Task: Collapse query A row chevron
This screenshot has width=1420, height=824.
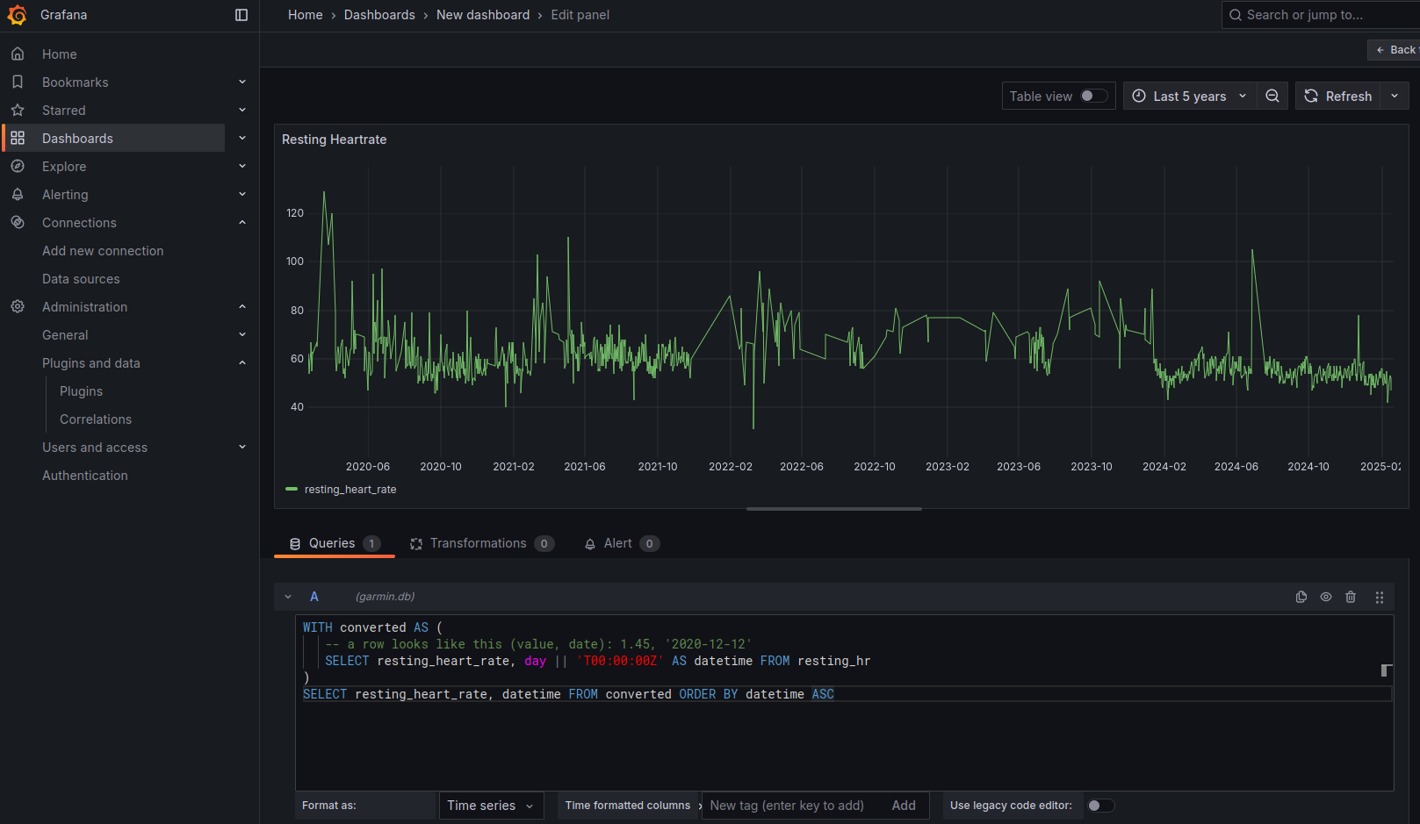Action: click(288, 598)
